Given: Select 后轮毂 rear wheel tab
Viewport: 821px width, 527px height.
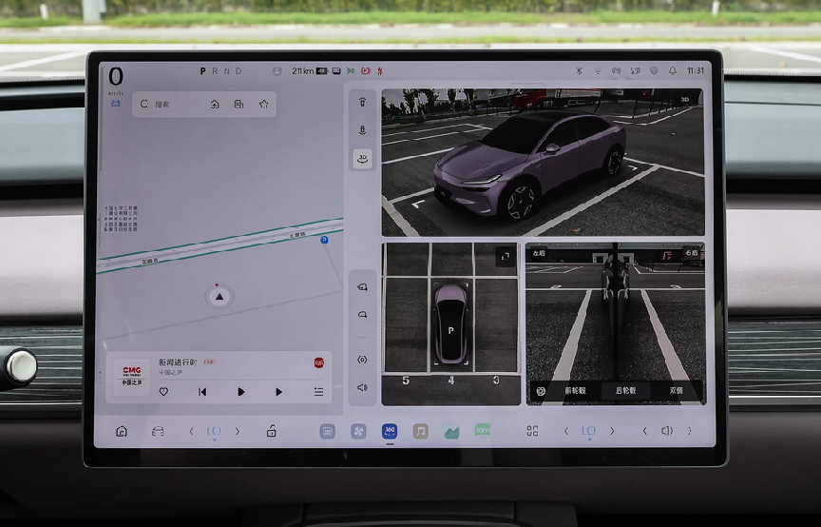Looking at the screenshot, I should 625,391.
